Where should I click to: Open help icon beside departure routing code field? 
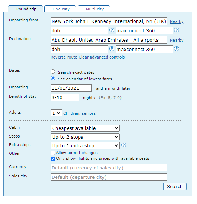point(111,30)
